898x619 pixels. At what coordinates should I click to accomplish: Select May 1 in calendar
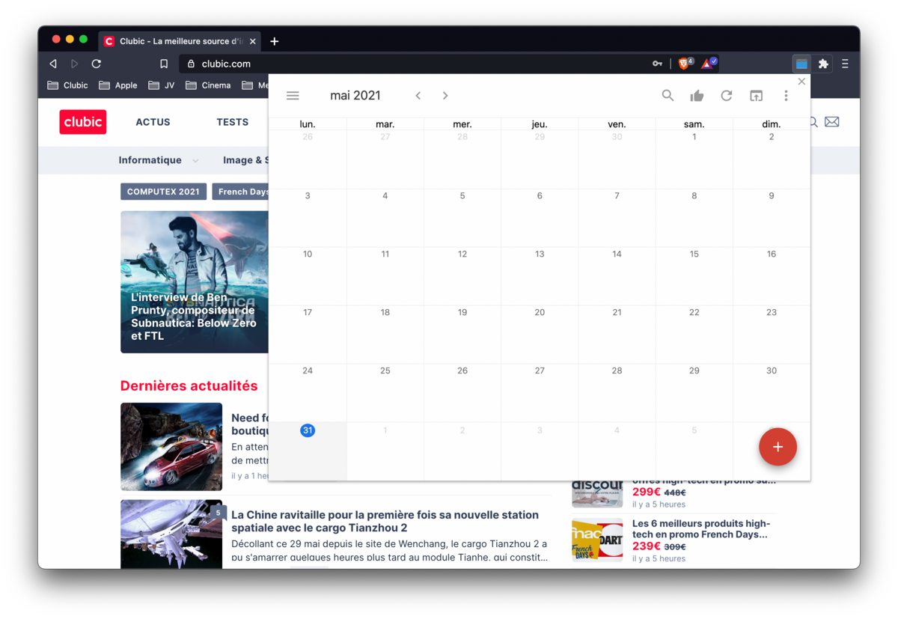[x=694, y=137]
